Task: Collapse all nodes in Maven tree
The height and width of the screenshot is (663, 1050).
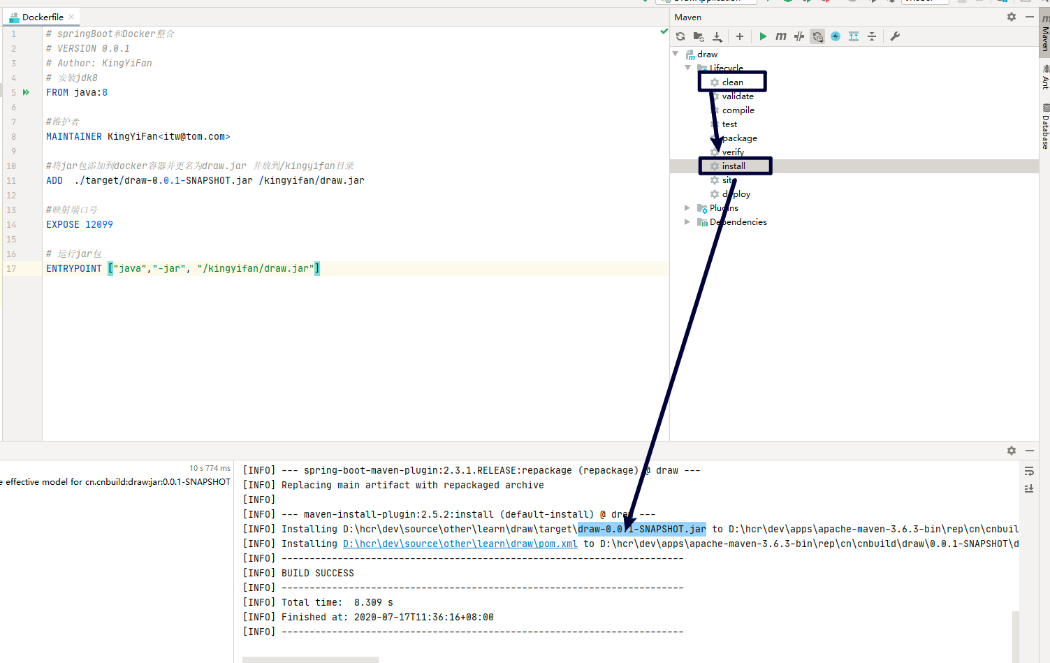Action: pos(872,36)
